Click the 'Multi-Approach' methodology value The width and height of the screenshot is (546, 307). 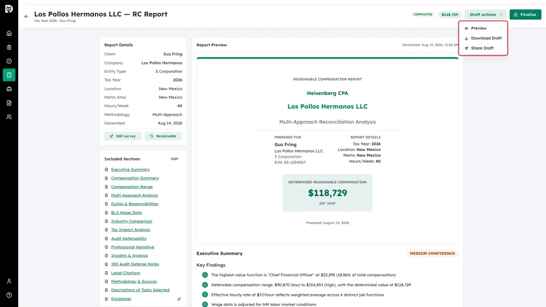(167, 115)
